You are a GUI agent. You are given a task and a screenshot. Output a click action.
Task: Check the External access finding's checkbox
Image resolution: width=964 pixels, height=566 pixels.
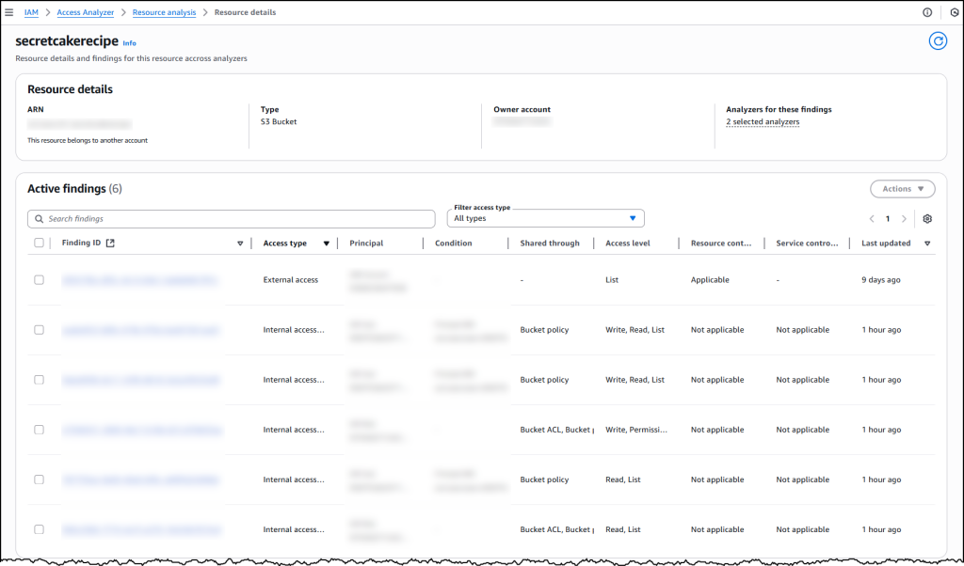(39, 279)
